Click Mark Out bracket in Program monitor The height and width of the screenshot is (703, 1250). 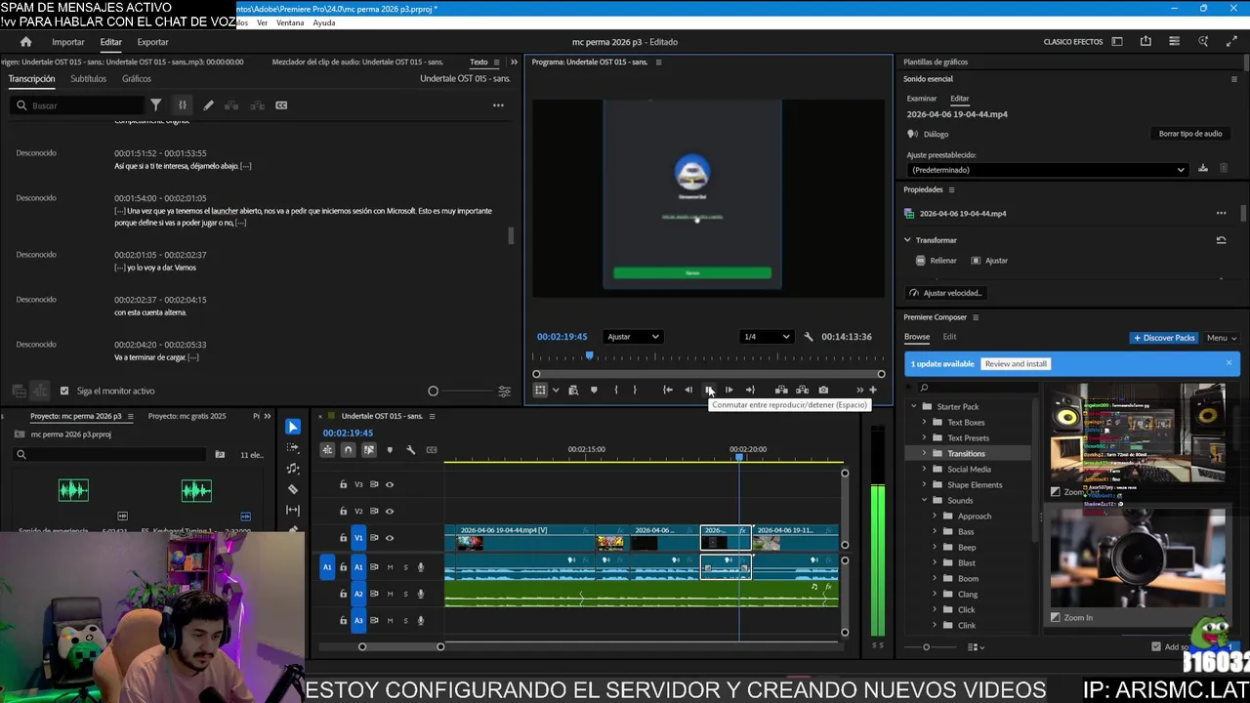point(635,391)
